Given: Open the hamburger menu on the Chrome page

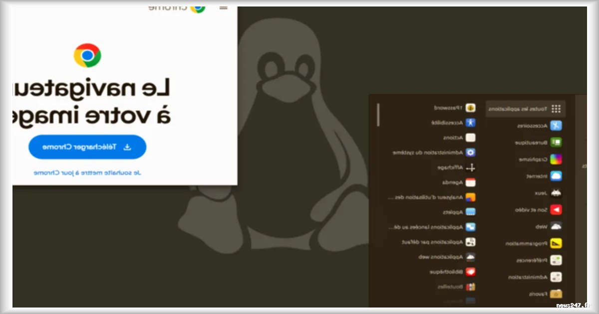Looking at the screenshot, I should point(224,7).
